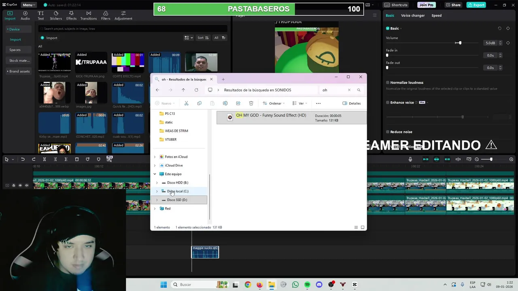Open the Effects tab

pos(71,15)
